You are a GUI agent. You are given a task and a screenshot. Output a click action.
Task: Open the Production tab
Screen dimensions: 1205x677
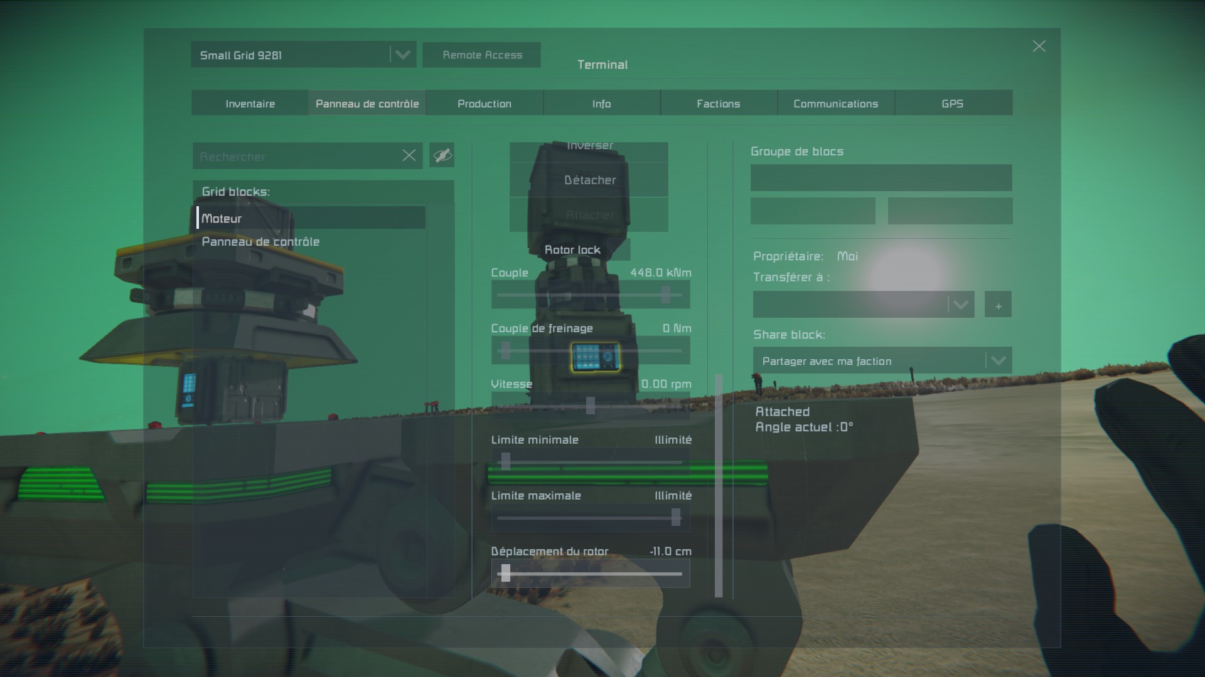(x=484, y=103)
